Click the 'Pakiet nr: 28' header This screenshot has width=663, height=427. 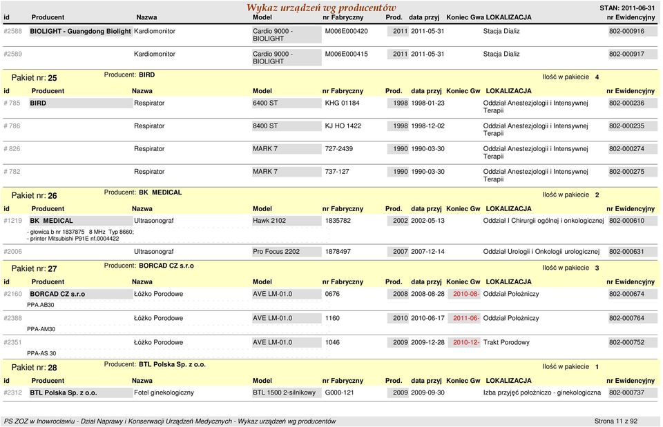[x=35, y=368]
